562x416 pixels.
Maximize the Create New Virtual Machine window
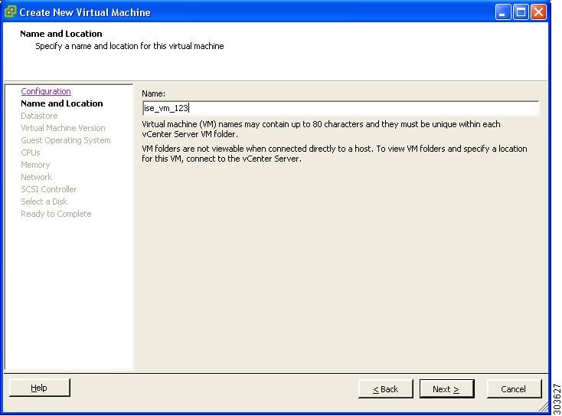[521, 12]
